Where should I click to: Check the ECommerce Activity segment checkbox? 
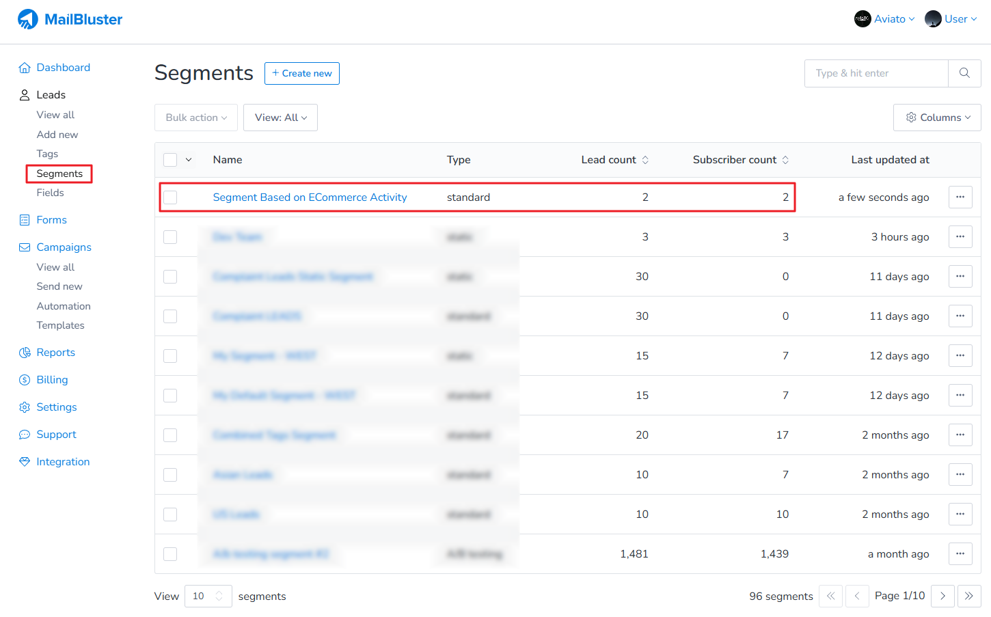point(170,197)
